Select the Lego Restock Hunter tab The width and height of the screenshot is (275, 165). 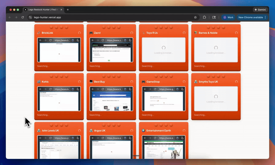click(x=43, y=10)
